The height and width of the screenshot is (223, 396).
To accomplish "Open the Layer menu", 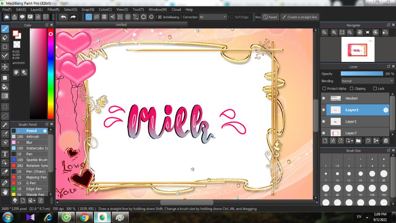I will click(x=37, y=9).
